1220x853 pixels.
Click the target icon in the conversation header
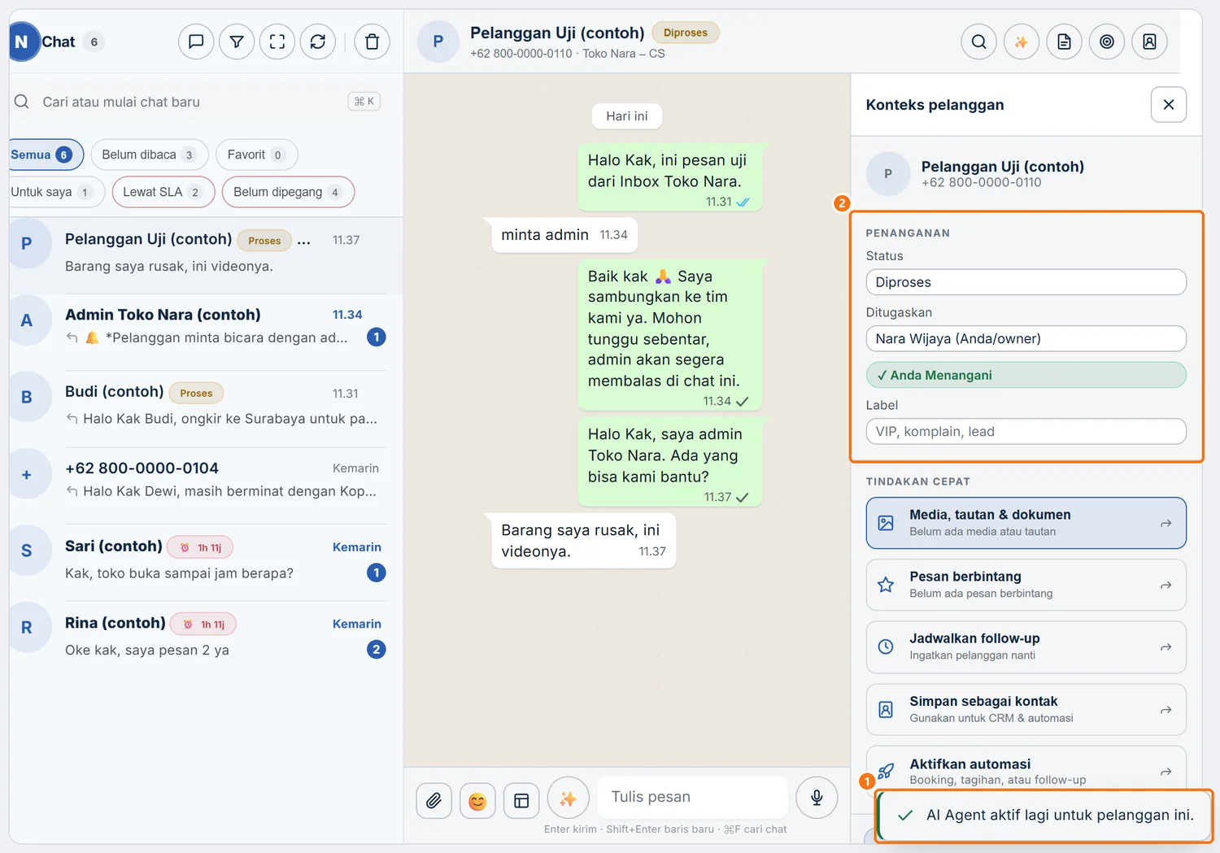(x=1107, y=41)
